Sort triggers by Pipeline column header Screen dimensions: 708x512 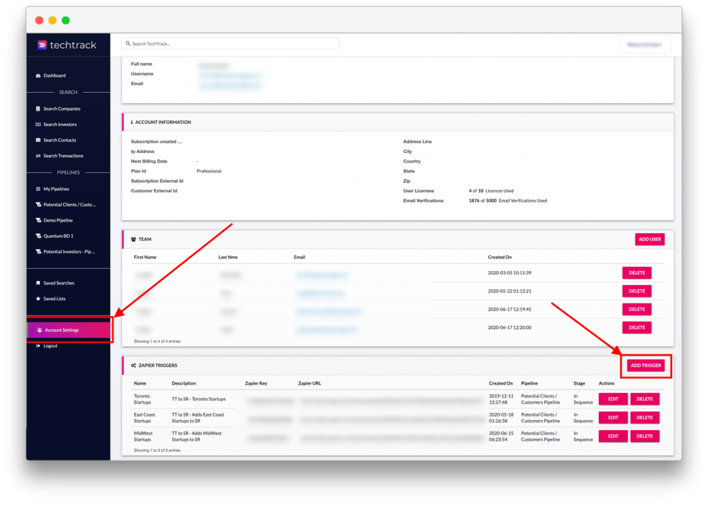pyautogui.click(x=529, y=383)
